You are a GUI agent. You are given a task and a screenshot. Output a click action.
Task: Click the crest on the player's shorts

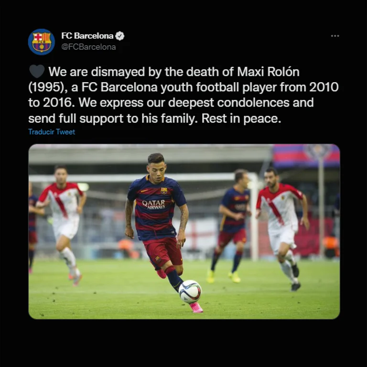pyautogui.click(x=158, y=259)
